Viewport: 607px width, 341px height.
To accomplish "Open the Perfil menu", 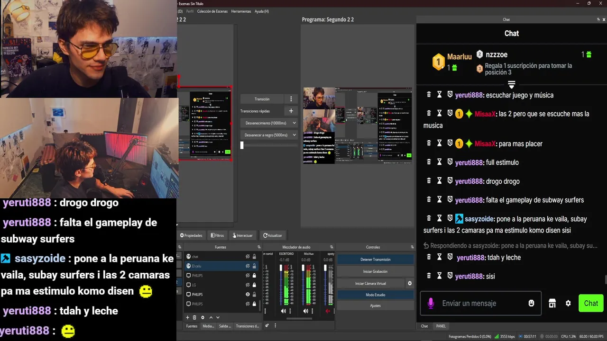I will pyautogui.click(x=190, y=11).
